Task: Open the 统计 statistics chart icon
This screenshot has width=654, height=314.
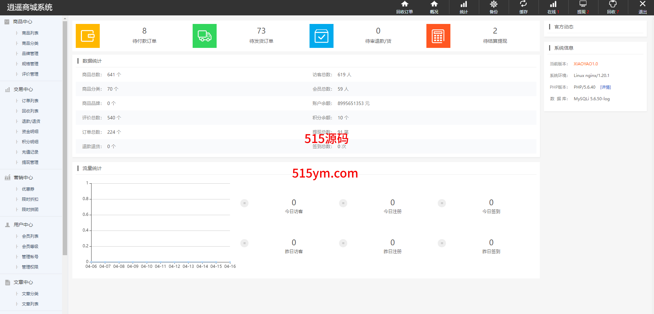Action: coord(464,7)
